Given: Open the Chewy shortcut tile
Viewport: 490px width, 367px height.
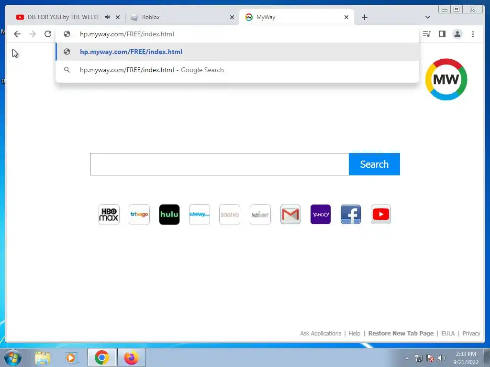Looking at the screenshot, I should click(x=200, y=215).
